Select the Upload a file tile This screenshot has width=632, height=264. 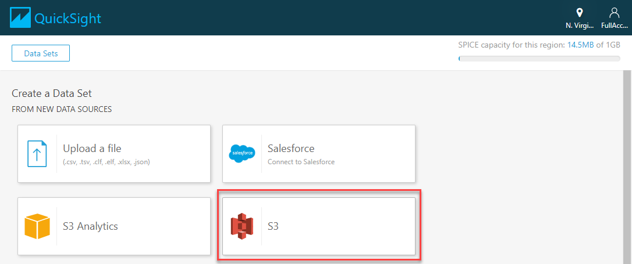[x=114, y=154]
